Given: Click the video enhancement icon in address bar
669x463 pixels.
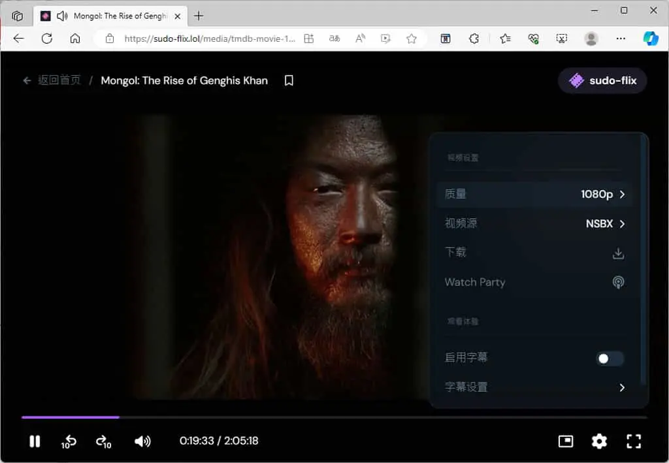Looking at the screenshot, I should (385, 39).
